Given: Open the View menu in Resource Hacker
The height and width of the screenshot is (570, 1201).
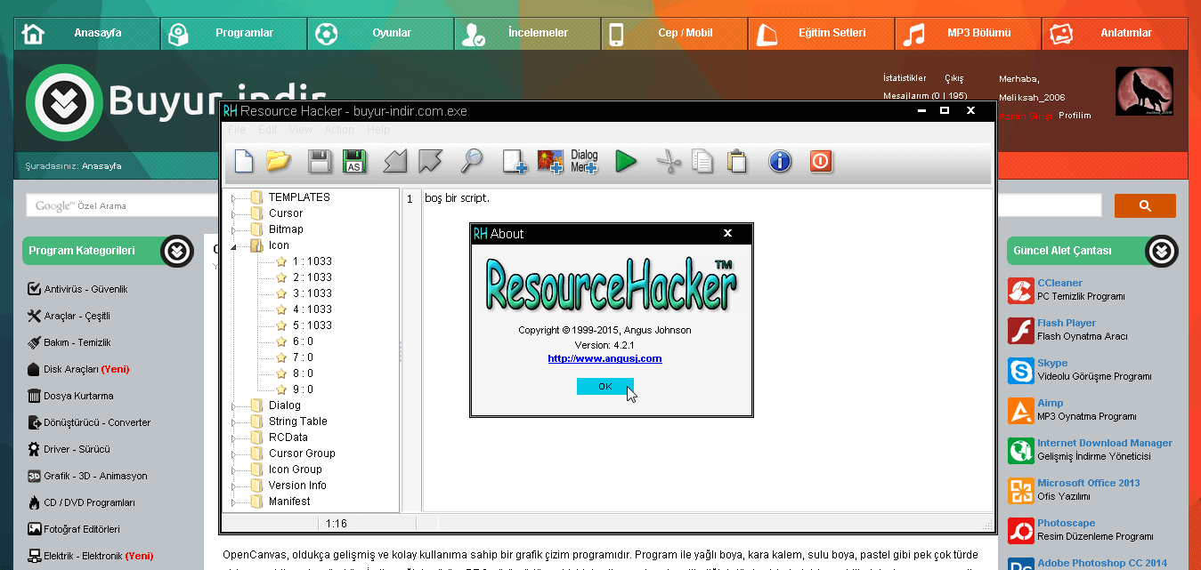Looking at the screenshot, I should (x=300, y=130).
